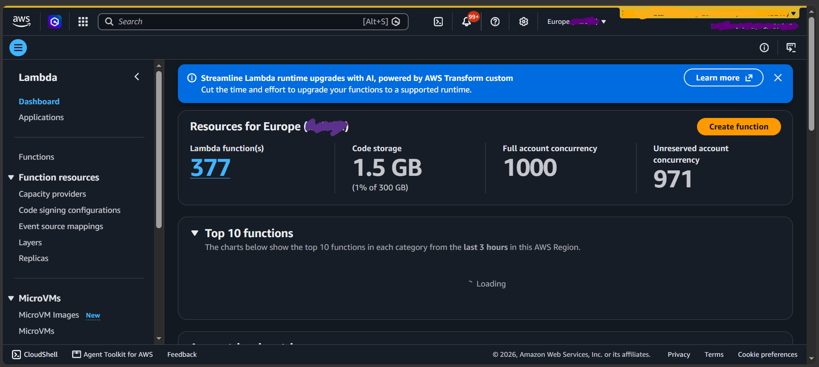This screenshot has width=819, height=367.
Task: Open Code signing configurations
Action: point(70,210)
